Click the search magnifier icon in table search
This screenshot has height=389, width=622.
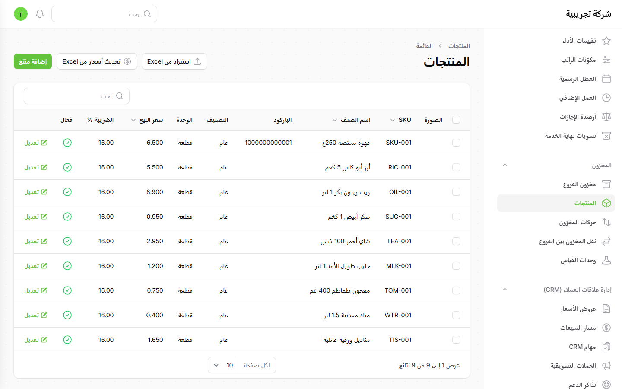(120, 96)
